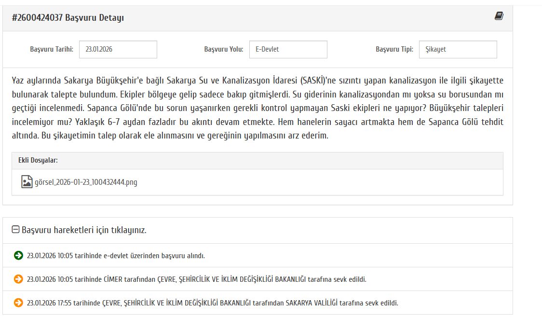Click the green arrow icon for e-devlet entry
This screenshot has width=542, height=332.
18,256
